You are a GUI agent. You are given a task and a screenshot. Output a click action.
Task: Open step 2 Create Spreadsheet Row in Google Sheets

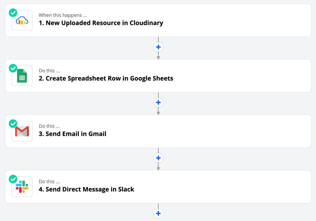click(158, 76)
